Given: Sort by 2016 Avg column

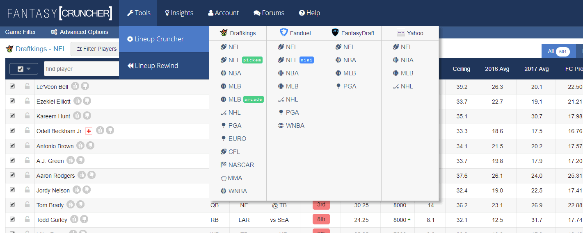Looking at the screenshot, I should click(497, 69).
